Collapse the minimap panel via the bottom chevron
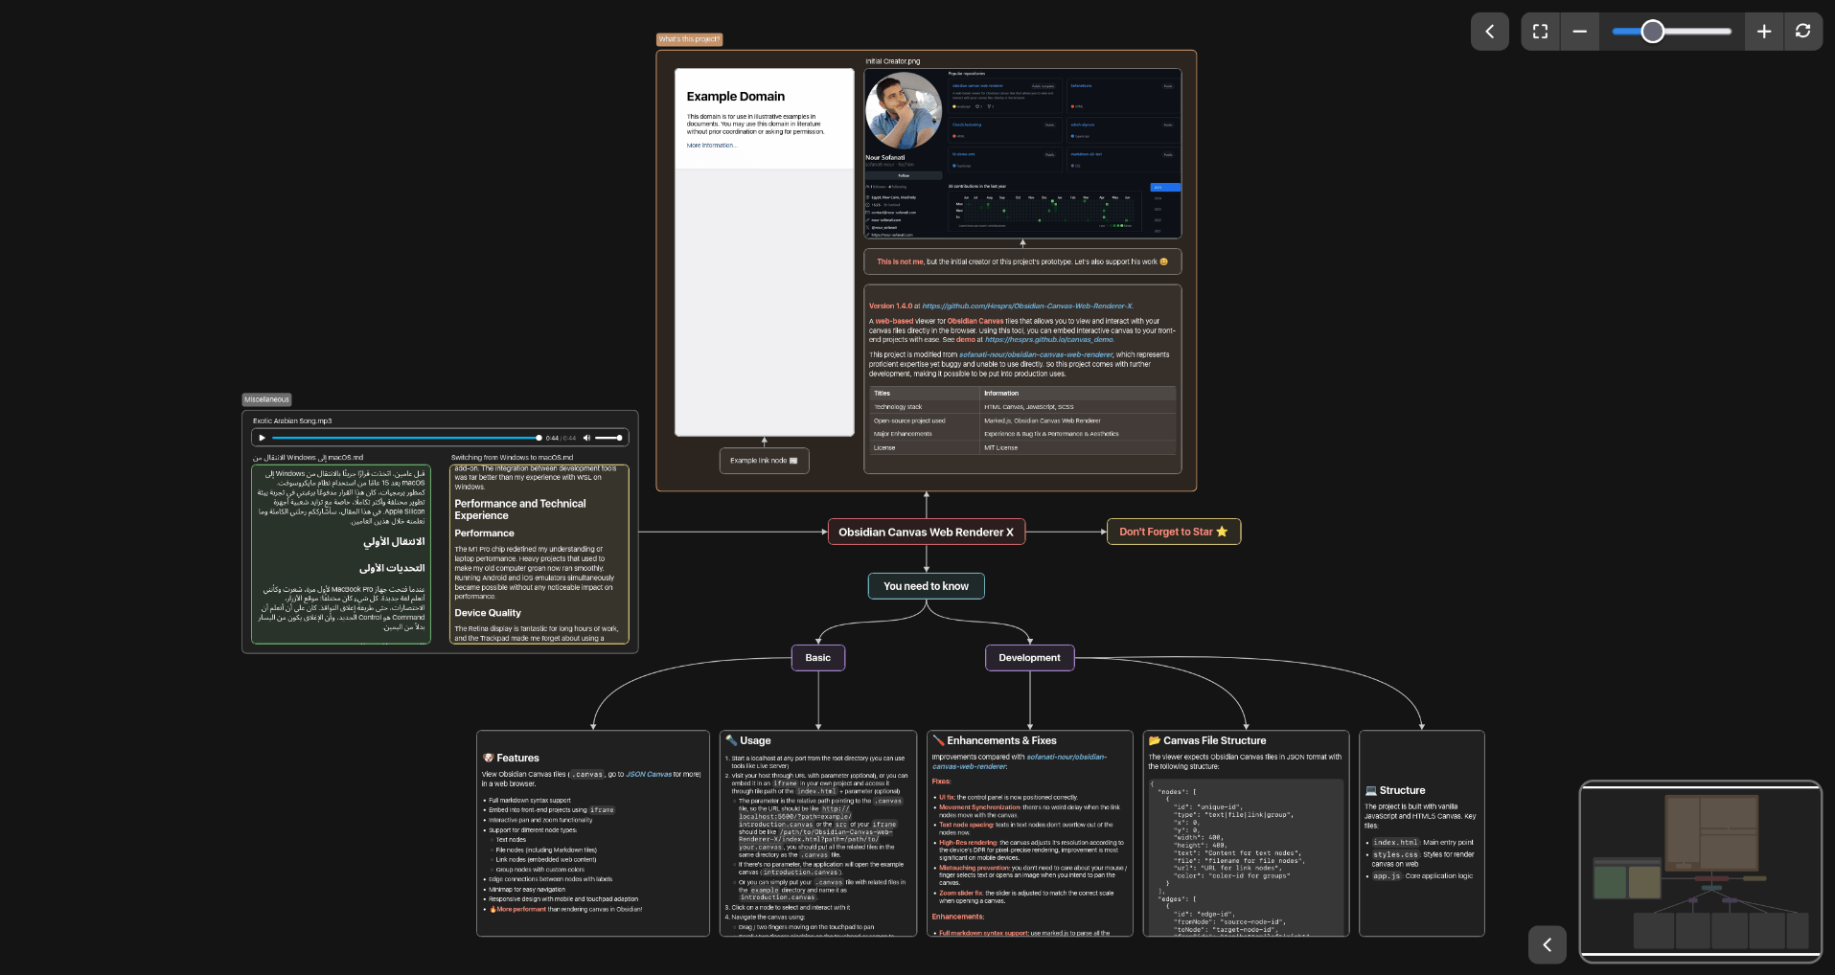 point(1547,944)
